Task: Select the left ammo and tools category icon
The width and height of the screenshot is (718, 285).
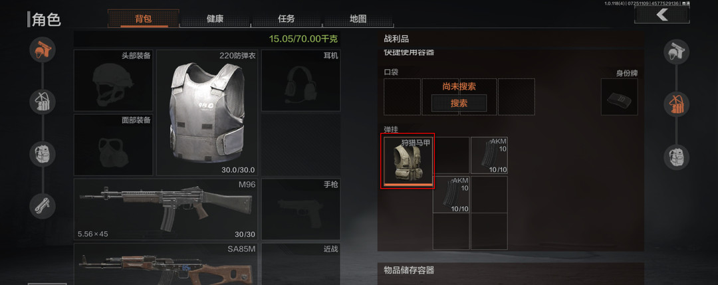Action: point(43,207)
